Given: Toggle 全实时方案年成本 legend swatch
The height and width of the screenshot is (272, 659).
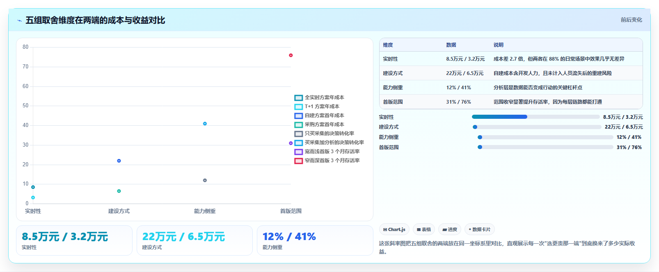Looking at the screenshot, I should coord(298,97).
